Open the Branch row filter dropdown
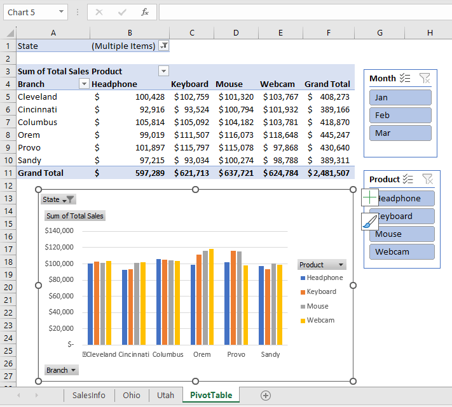The width and height of the screenshot is (452, 407). 83,84
